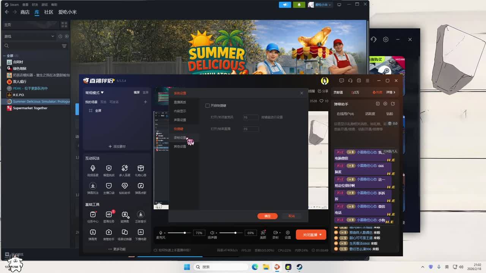Image resolution: width=486 pixels, height=273 pixels.
Task: Click Steam library recent clock filter icon
Action: click(x=60, y=36)
